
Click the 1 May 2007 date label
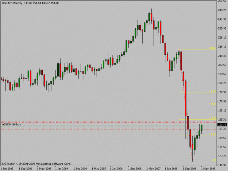click(154, 169)
